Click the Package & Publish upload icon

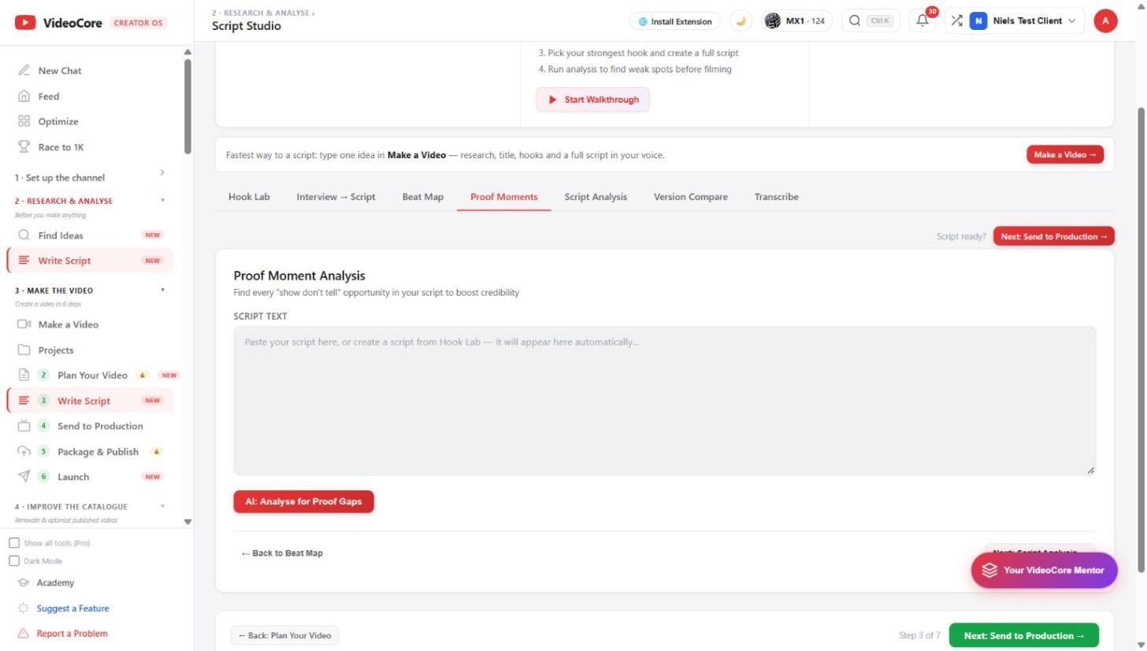[24, 452]
